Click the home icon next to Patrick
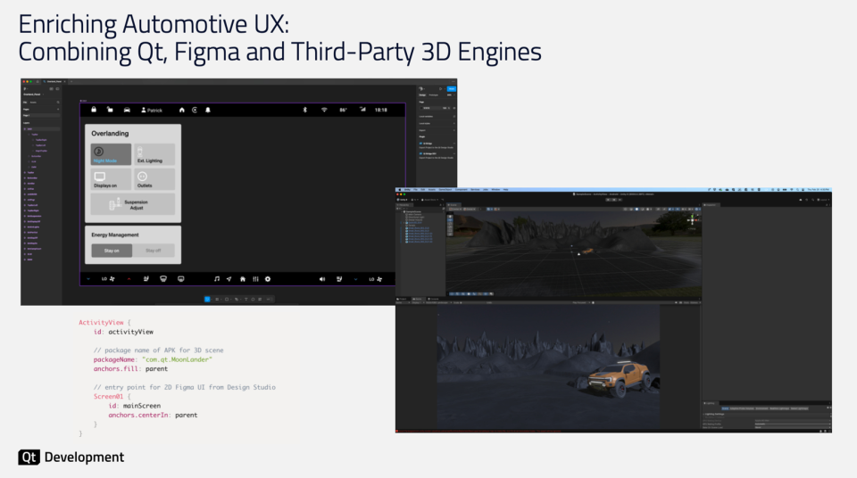 182,111
